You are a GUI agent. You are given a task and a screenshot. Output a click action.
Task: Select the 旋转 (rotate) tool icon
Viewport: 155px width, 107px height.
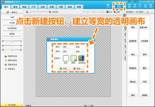click(130, 6)
